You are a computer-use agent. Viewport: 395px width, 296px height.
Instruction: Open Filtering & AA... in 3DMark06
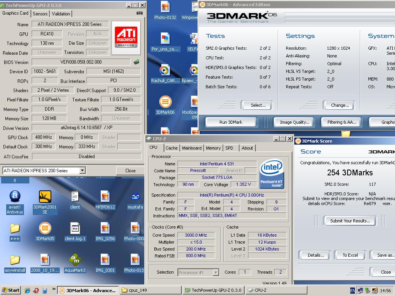[342, 122]
